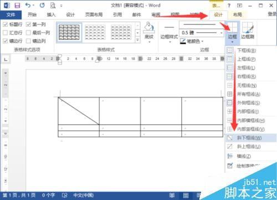
Task: Choose Inside Horizontal Border (内部横框线) option
Action: [x=251, y=120]
